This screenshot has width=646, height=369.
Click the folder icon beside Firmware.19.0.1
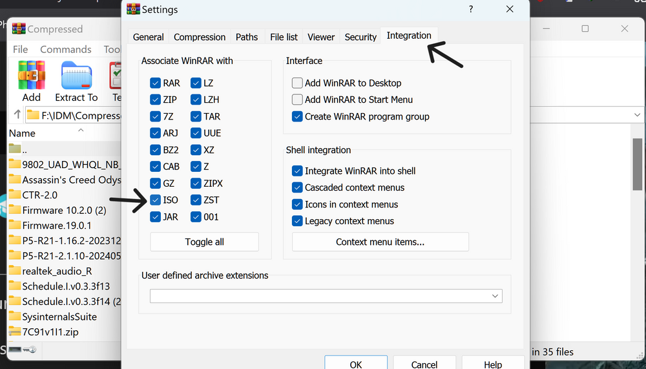click(x=15, y=225)
